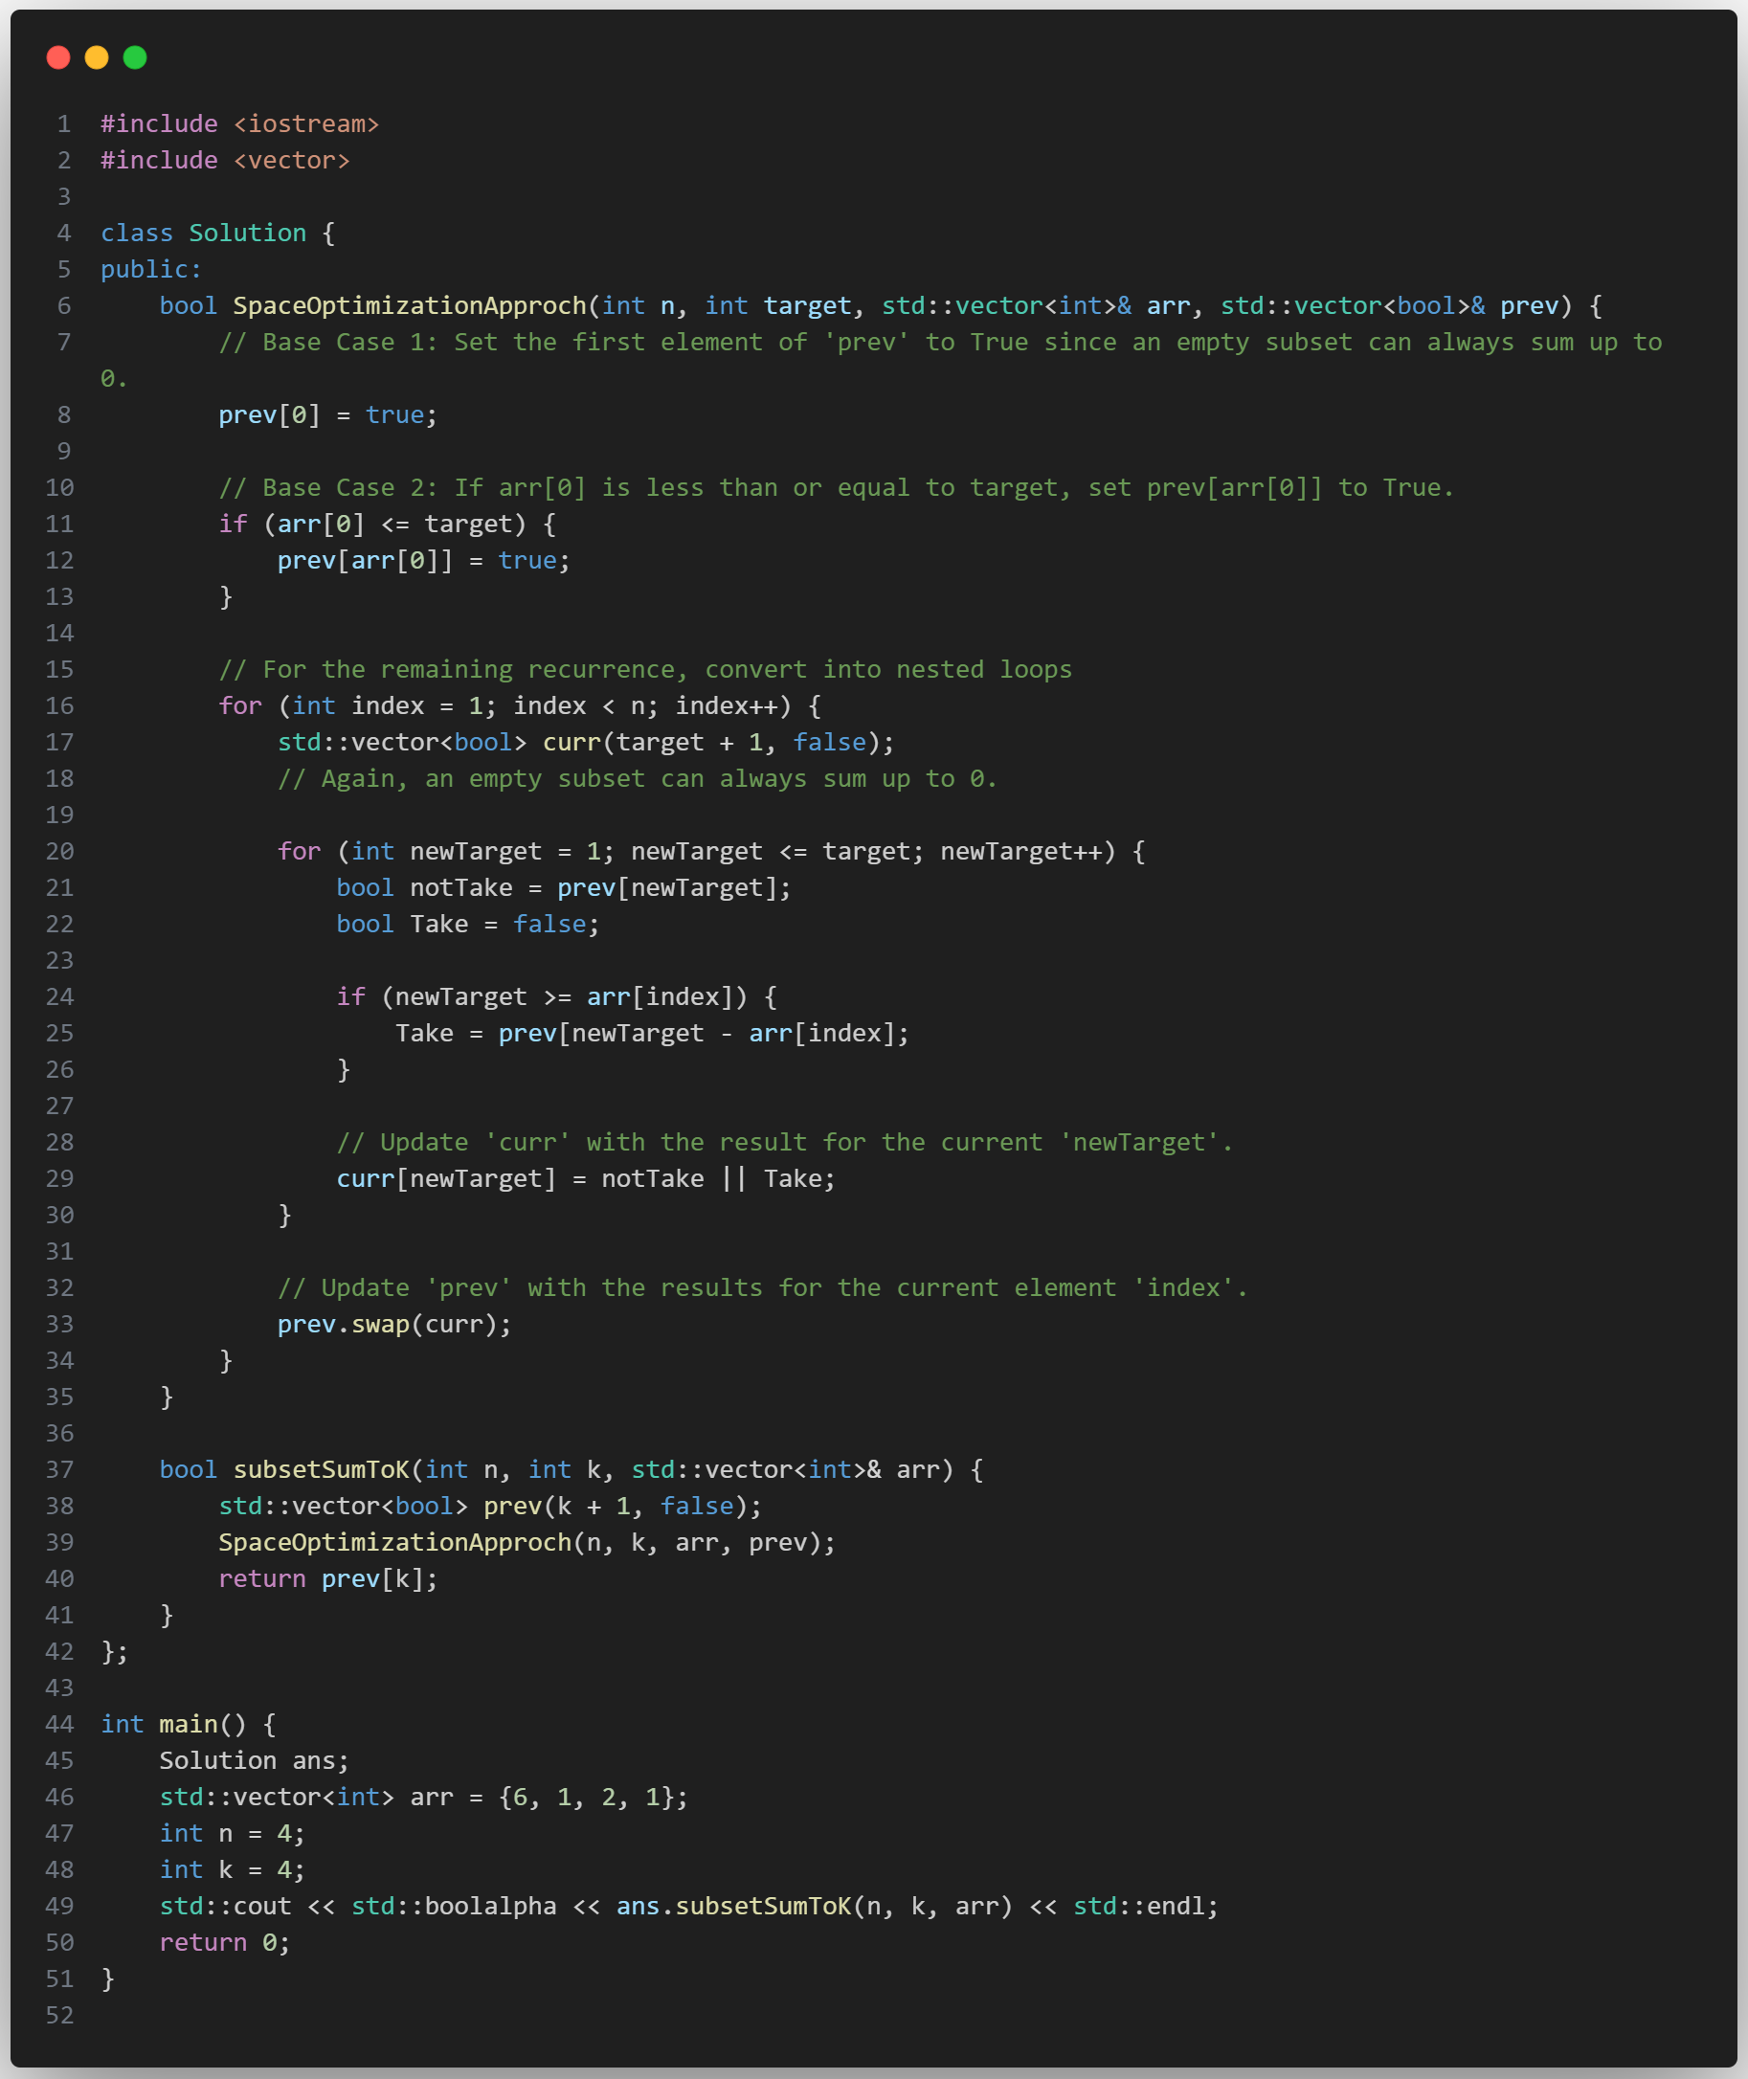Click the "Base Case 2" comment line
The width and height of the screenshot is (1748, 2079).
[x=835, y=487]
